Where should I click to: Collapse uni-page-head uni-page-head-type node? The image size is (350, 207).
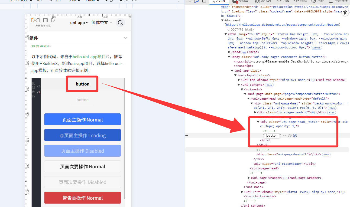pos(248,98)
